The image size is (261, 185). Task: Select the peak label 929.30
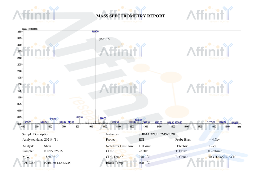pyautogui.click(x=95, y=31)
